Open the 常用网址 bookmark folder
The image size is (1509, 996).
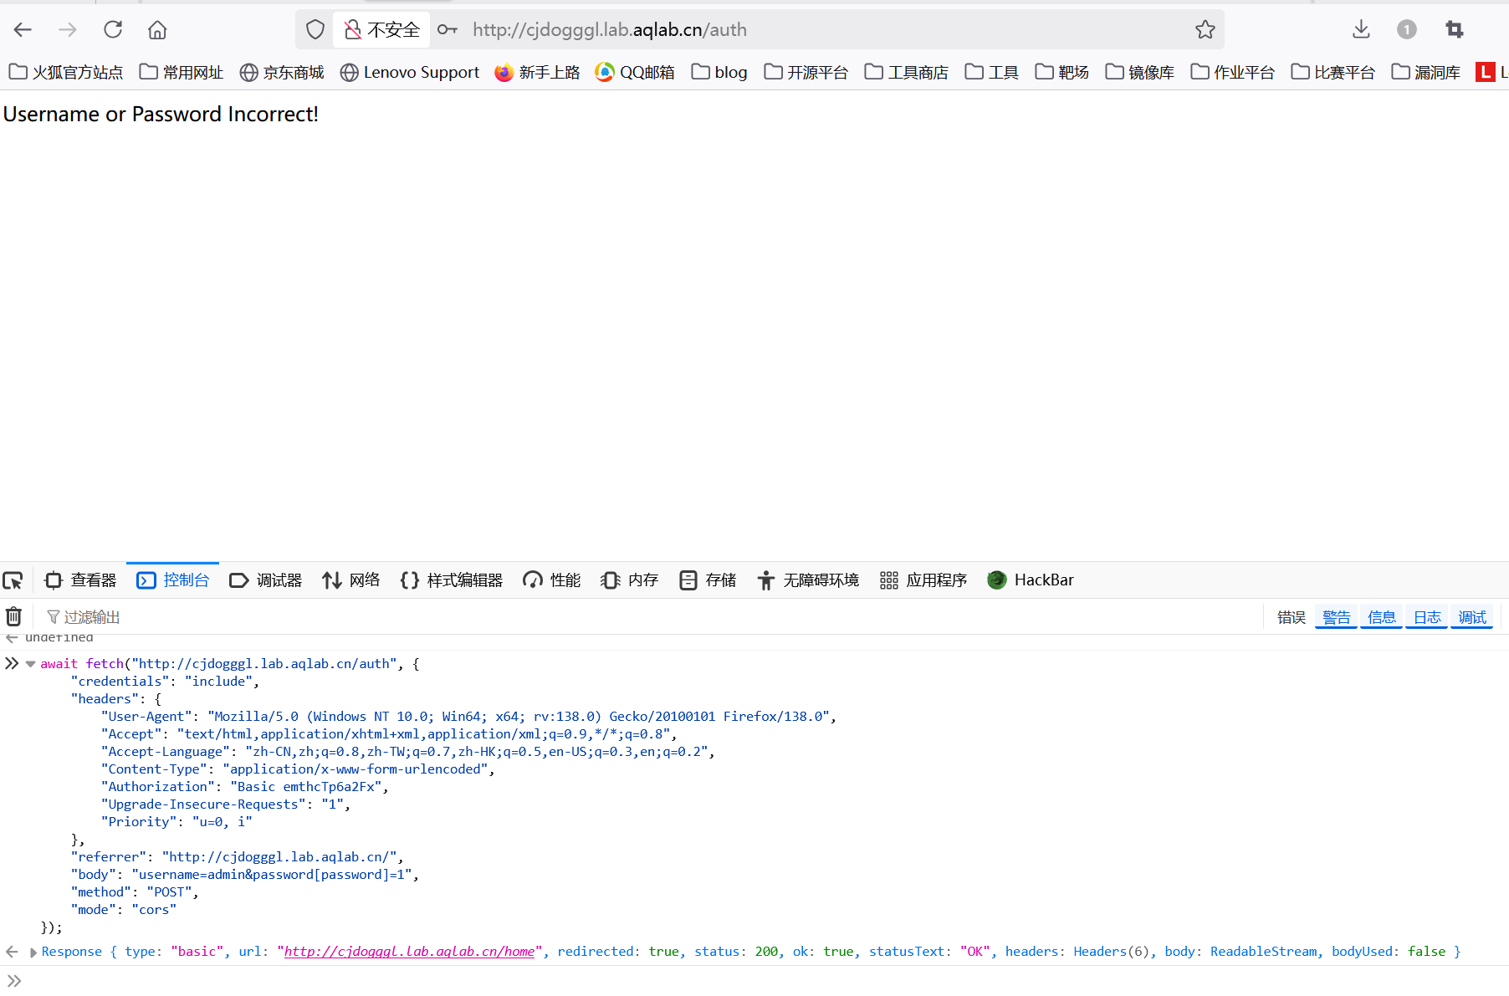click(x=182, y=73)
